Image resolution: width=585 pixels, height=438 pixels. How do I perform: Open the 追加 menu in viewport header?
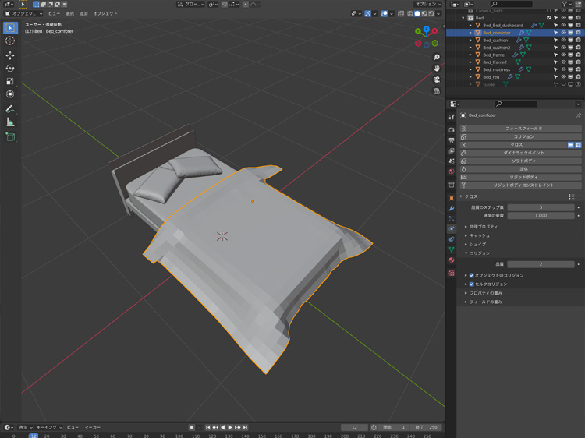pyautogui.click(x=83, y=13)
